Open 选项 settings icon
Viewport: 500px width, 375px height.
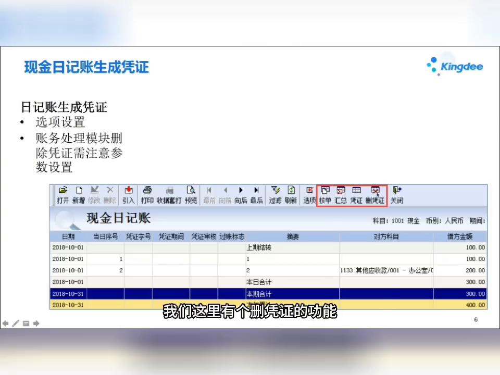coord(309,194)
